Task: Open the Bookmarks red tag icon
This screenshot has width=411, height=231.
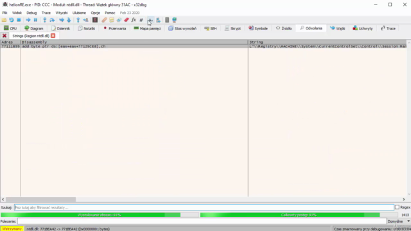Action: click(x=127, y=20)
